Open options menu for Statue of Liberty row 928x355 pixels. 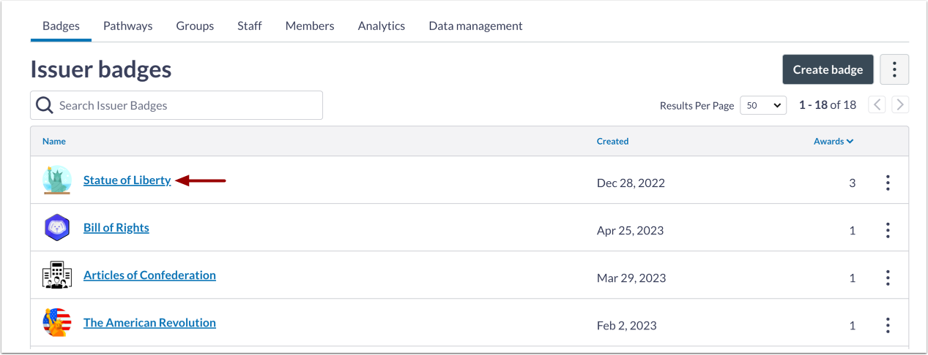pyautogui.click(x=887, y=183)
